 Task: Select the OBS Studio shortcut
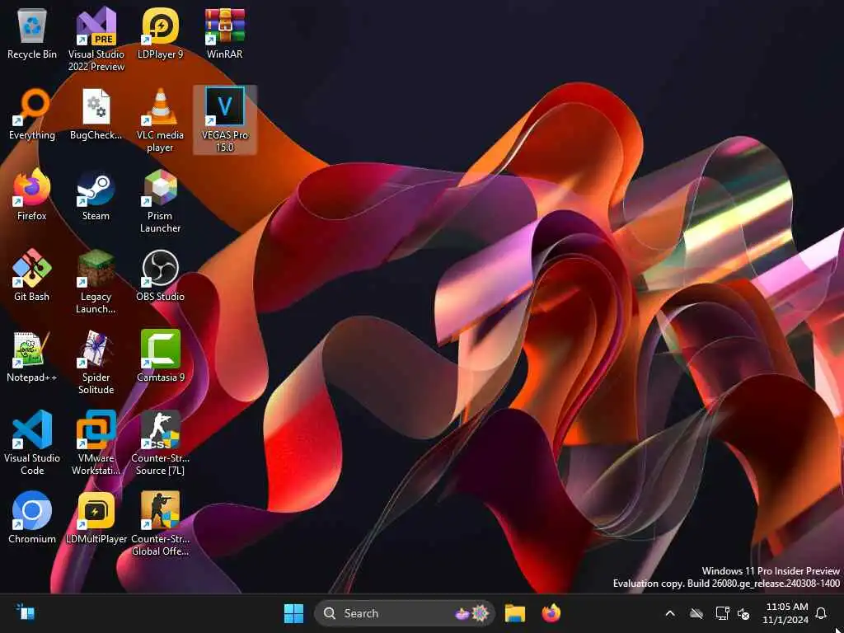pyautogui.click(x=160, y=275)
